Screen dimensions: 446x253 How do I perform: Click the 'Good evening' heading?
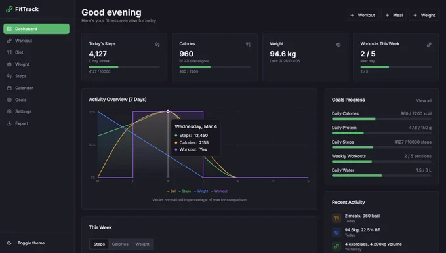pyautogui.click(x=111, y=12)
